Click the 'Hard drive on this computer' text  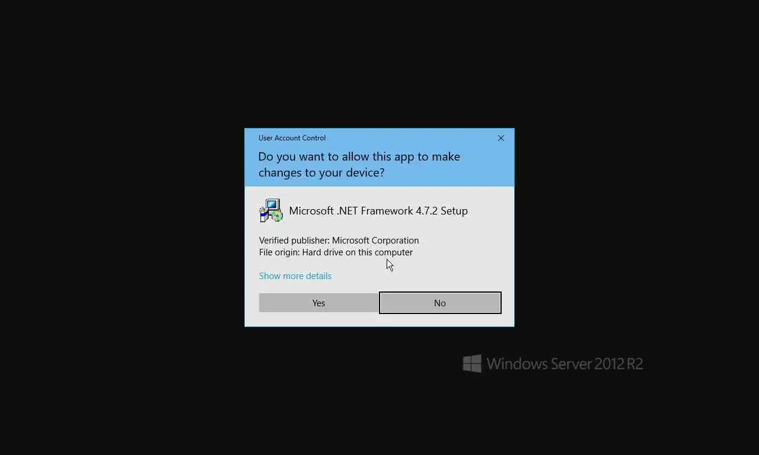click(358, 252)
